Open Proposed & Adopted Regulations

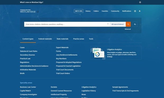tap(69, 62)
